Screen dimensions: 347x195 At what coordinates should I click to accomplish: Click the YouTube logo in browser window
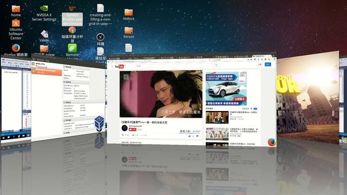click(120, 66)
